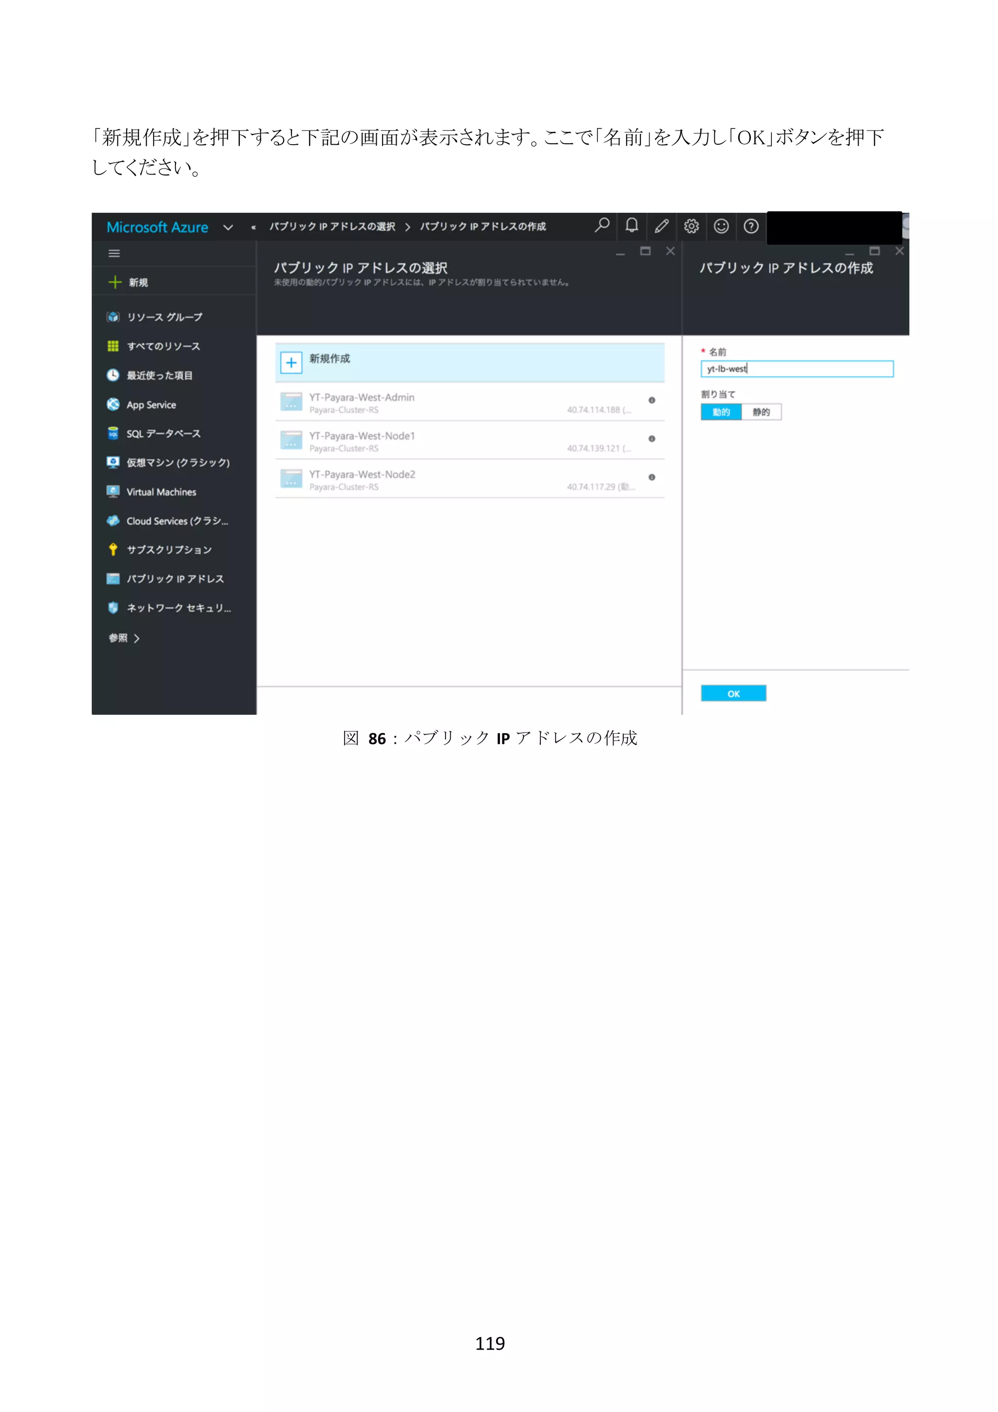Click the YT-Payara-West-Admin resource icon
The height and width of the screenshot is (1412, 998).
[x=291, y=401]
